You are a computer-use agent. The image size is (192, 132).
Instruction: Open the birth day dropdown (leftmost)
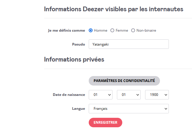pos(100,95)
